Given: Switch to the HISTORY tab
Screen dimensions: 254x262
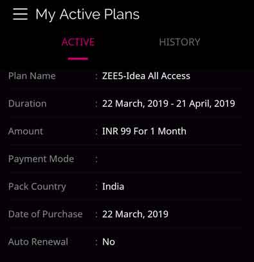Looking at the screenshot, I should 179,42.
